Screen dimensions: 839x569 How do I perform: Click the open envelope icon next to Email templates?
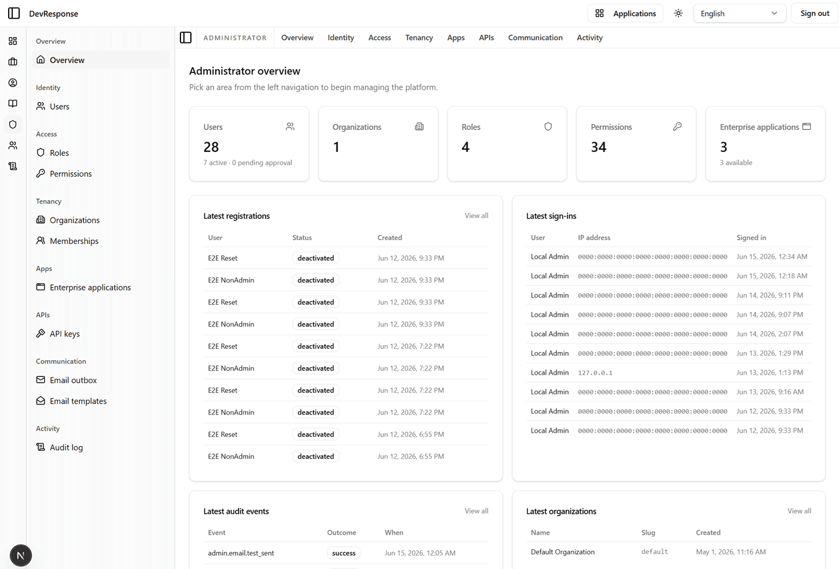click(41, 401)
